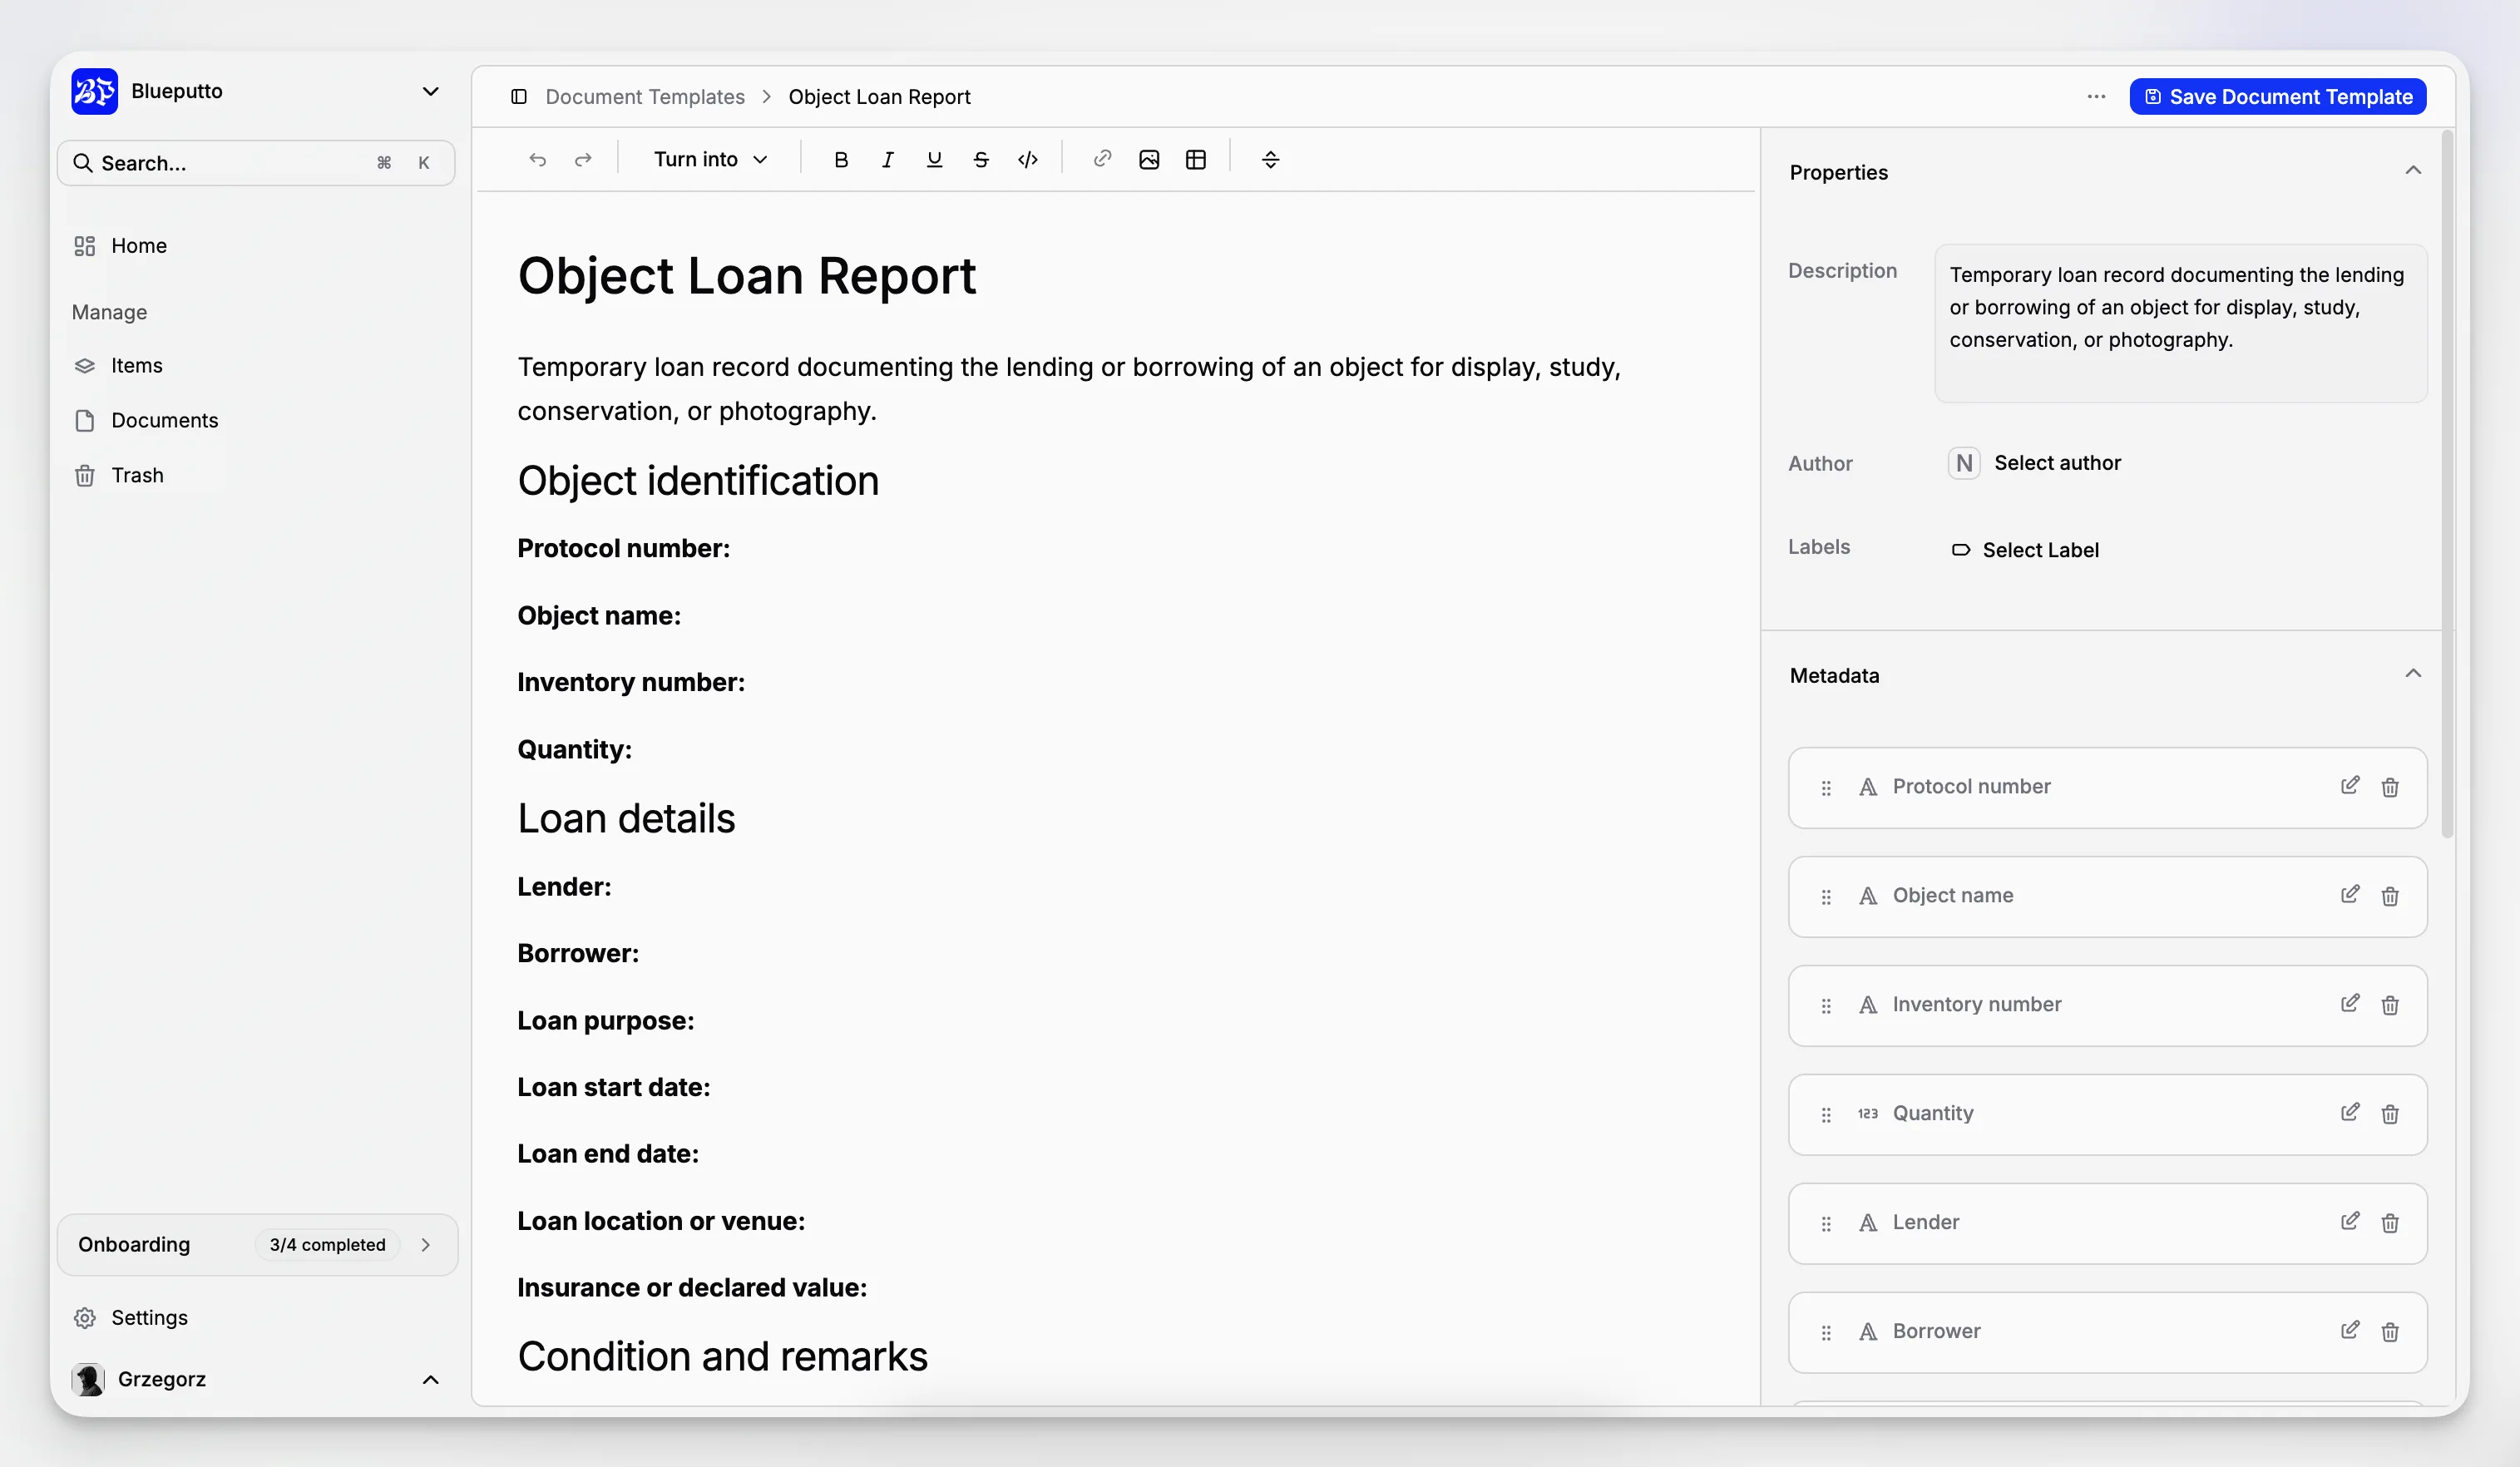The width and height of the screenshot is (2520, 1467).
Task: Open the Select author picker
Action: [x=2035, y=463]
